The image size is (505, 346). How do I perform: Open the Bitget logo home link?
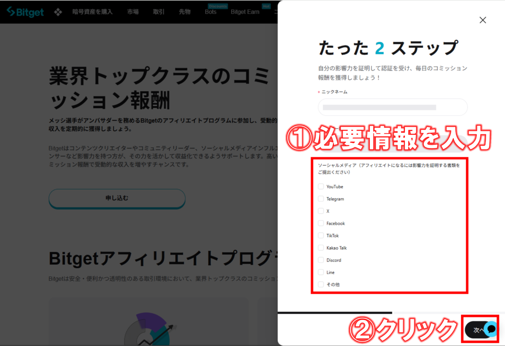(25, 12)
